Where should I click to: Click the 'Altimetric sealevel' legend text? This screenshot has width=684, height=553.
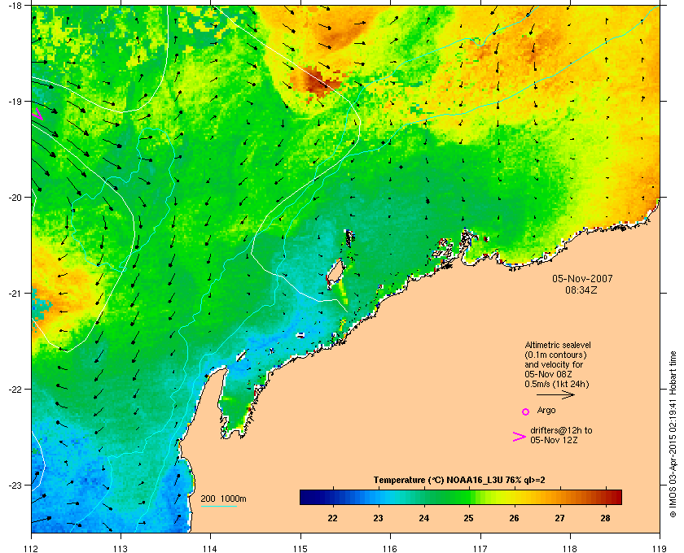tap(558, 345)
